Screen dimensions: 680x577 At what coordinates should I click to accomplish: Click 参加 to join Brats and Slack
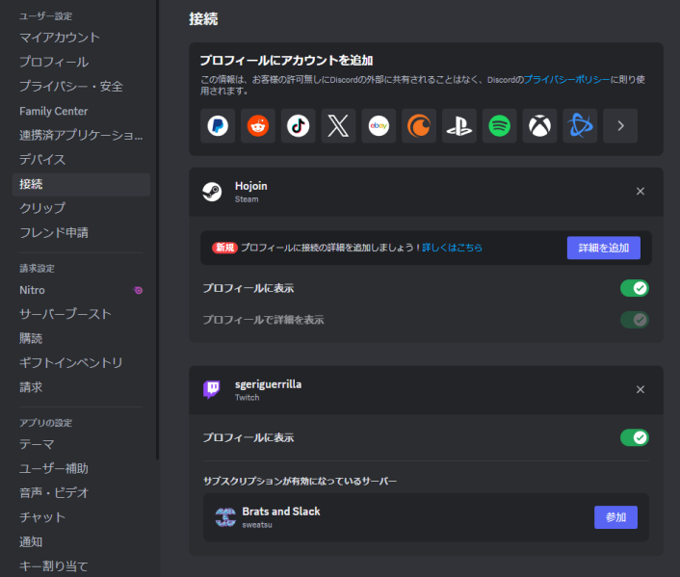coord(615,517)
